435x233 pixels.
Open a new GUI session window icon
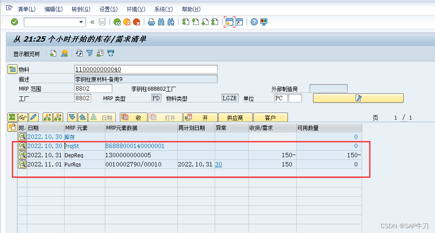coord(230,22)
